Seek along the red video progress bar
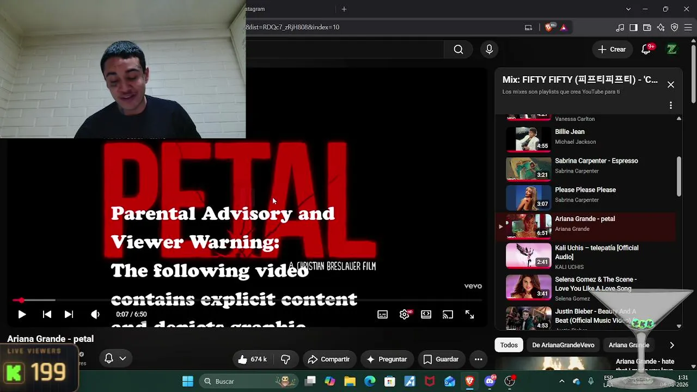 pyautogui.click(x=247, y=300)
